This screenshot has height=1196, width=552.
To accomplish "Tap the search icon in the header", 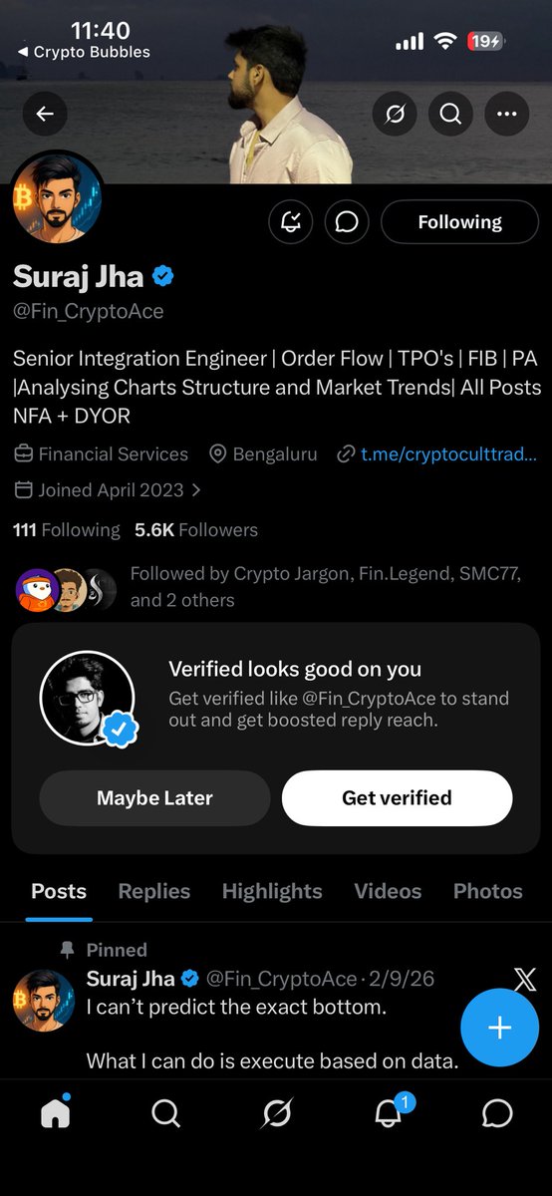I will [x=450, y=114].
